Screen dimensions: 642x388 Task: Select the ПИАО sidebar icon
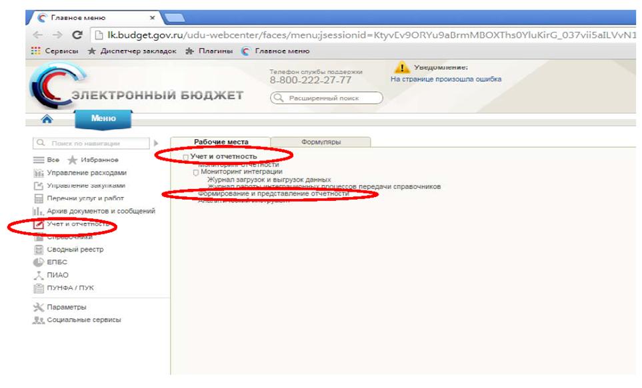point(39,275)
